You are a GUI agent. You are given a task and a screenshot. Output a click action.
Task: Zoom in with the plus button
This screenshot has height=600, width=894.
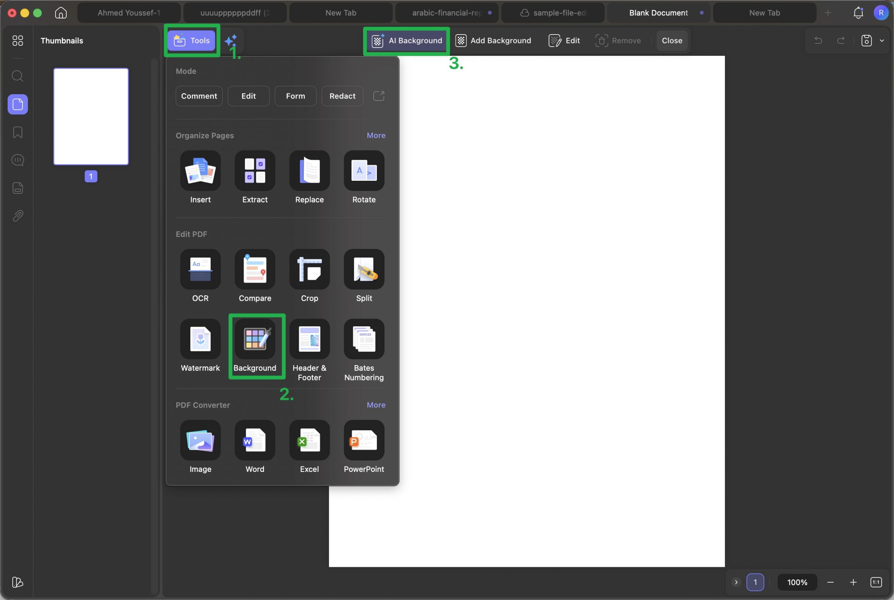pyautogui.click(x=853, y=582)
